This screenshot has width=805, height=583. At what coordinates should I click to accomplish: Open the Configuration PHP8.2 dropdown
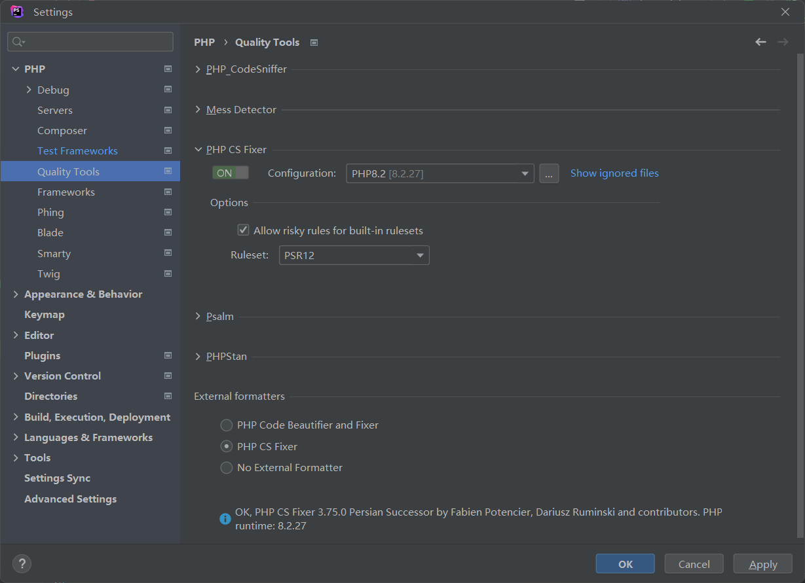click(440, 173)
